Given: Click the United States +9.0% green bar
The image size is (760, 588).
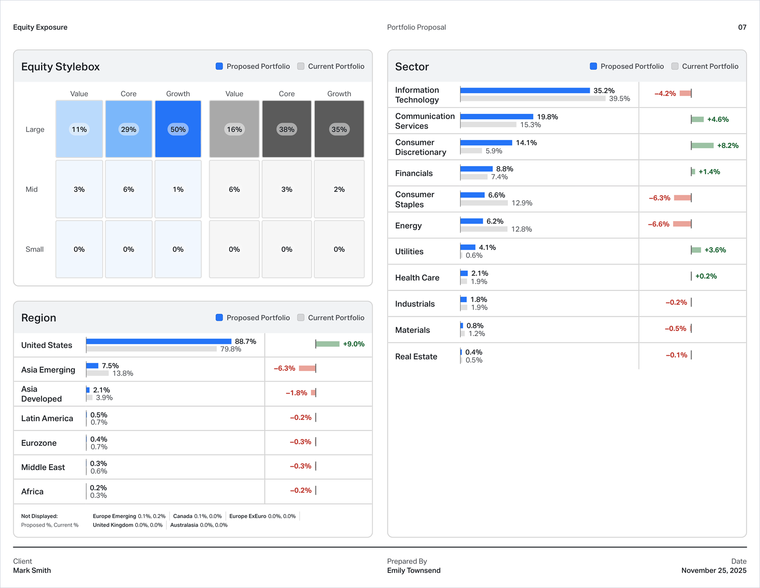Looking at the screenshot, I should (x=327, y=344).
